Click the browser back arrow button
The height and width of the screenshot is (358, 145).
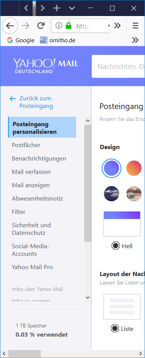click(x=10, y=26)
